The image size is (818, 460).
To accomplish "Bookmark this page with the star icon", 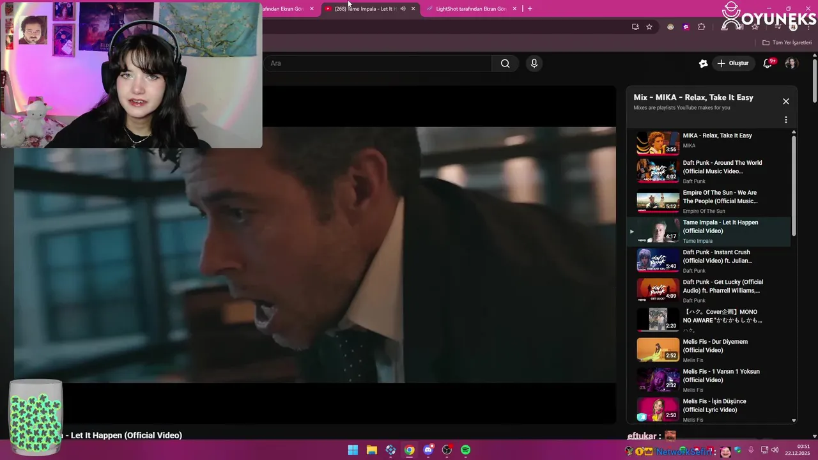I will (x=649, y=27).
